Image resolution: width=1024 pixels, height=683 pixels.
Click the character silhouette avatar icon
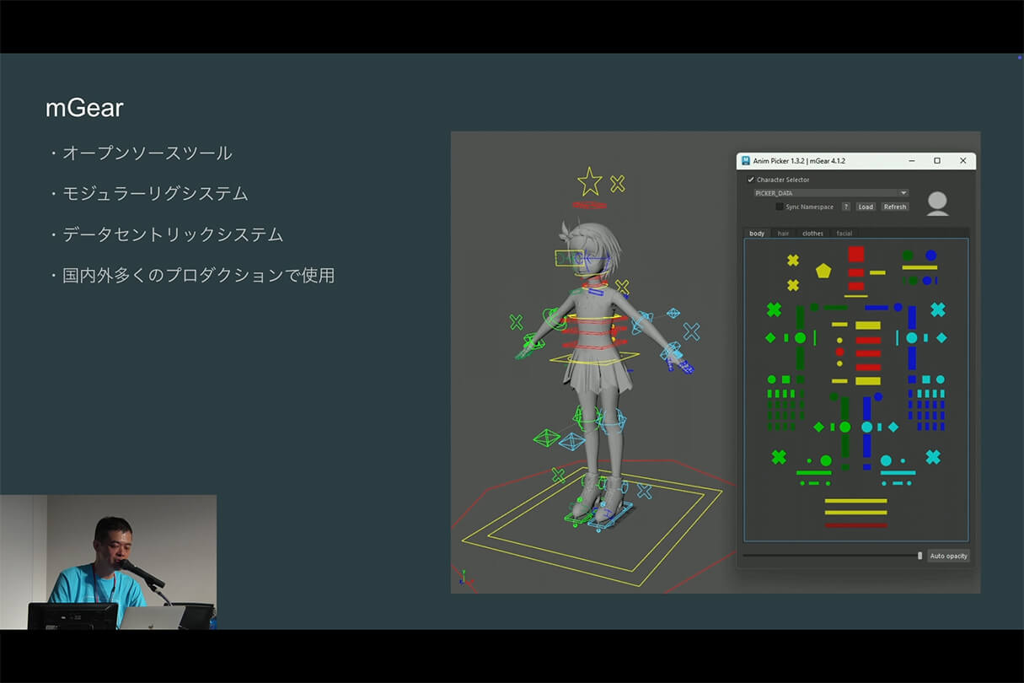937,203
